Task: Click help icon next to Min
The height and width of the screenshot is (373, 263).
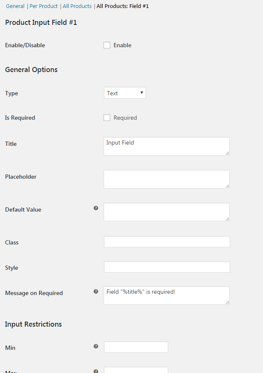Action: 96,346
